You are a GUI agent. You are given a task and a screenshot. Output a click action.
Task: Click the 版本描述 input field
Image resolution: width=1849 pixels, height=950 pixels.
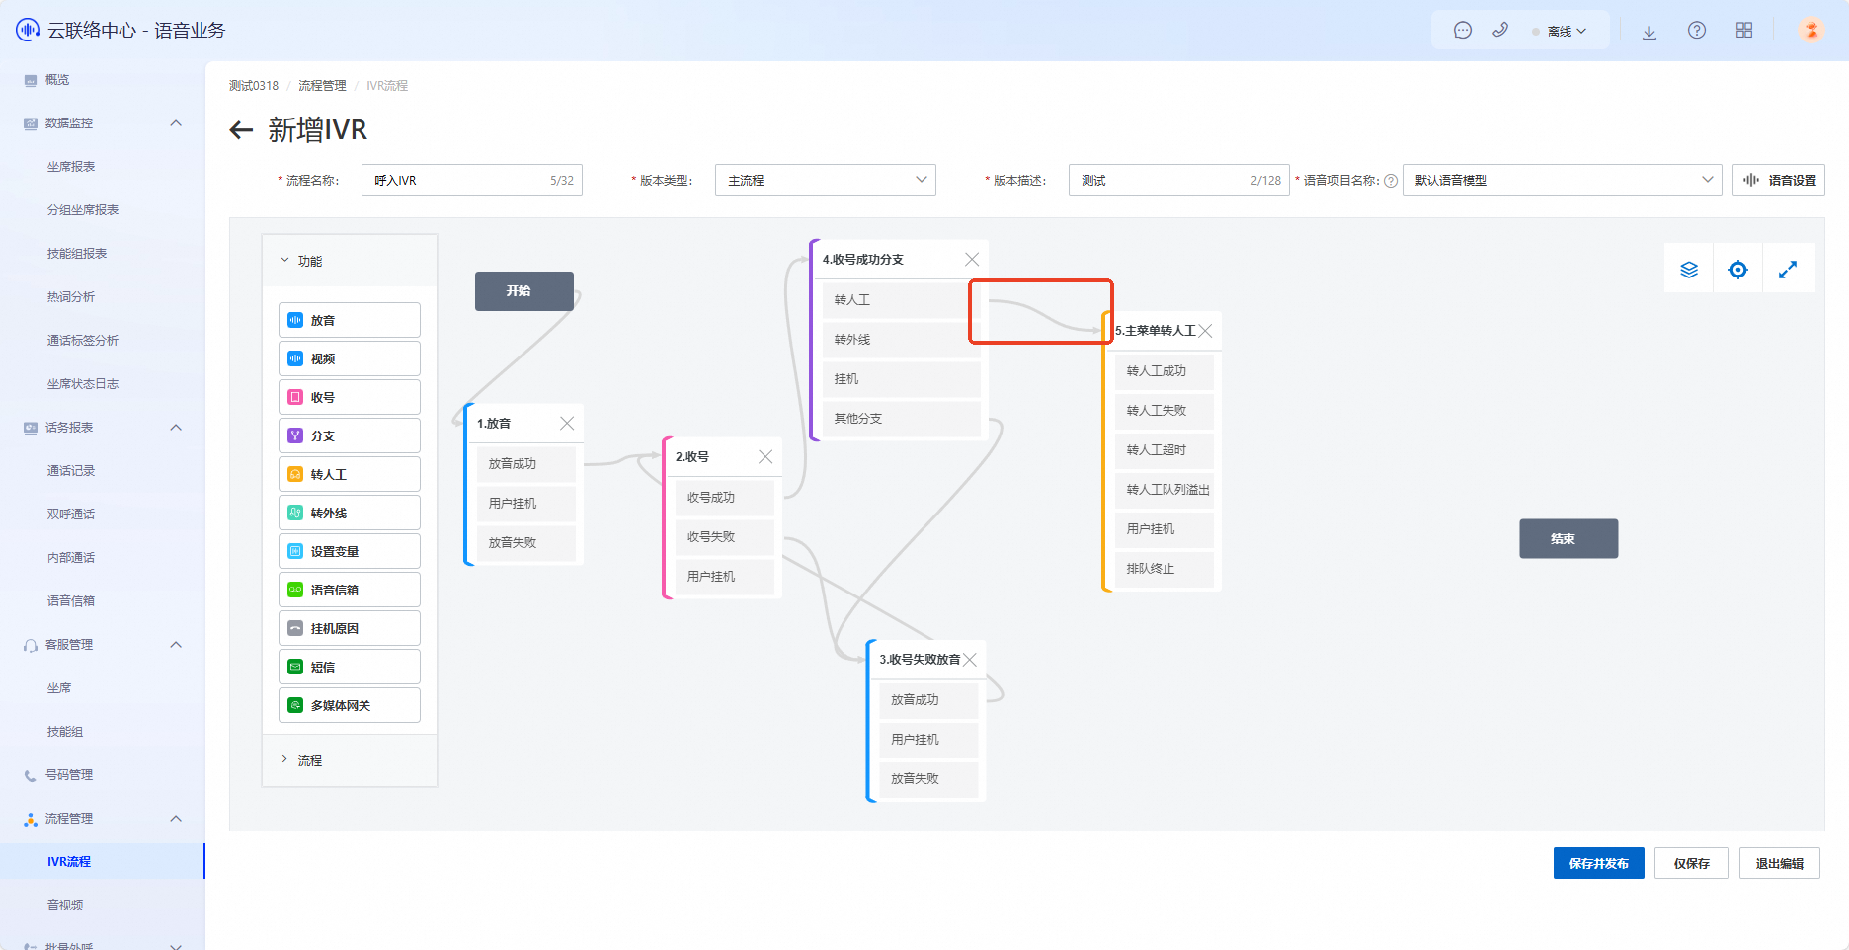pyautogui.click(x=1179, y=180)
